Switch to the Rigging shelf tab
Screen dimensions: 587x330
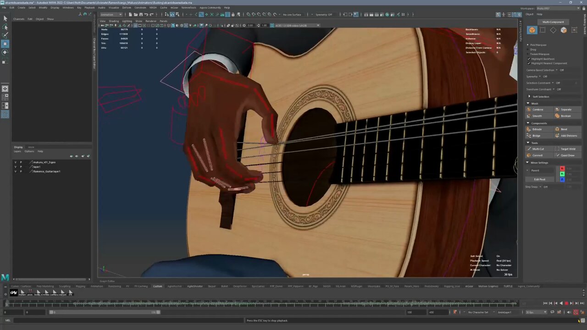click(81, 286)
